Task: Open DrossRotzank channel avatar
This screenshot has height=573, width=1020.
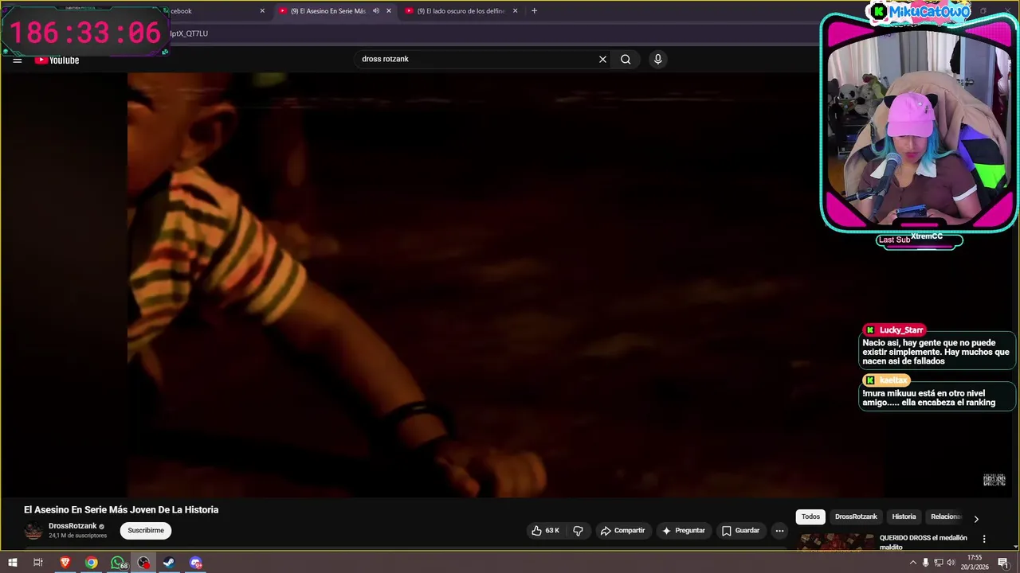Action: coord(33,531)
